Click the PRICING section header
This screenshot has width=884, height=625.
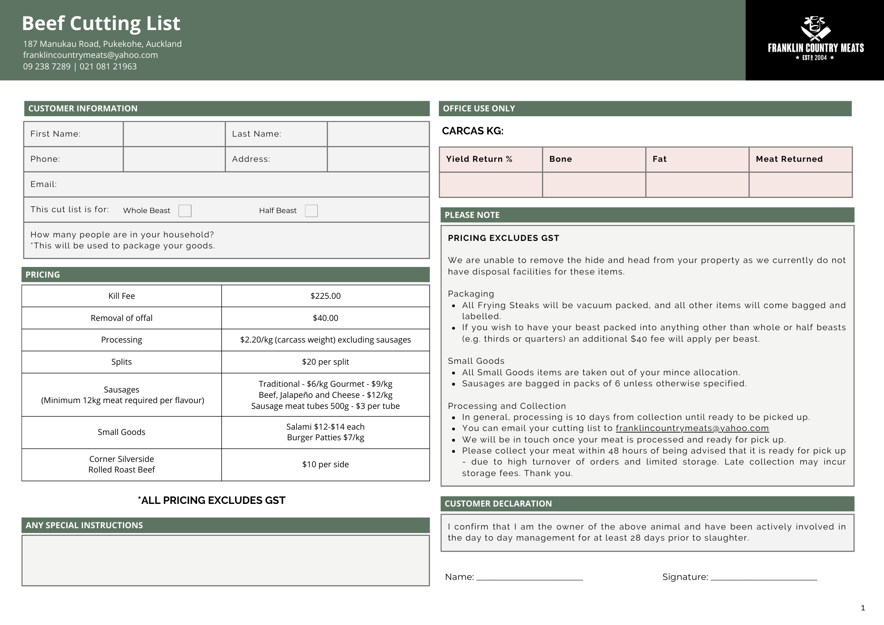tap(225, 274)
